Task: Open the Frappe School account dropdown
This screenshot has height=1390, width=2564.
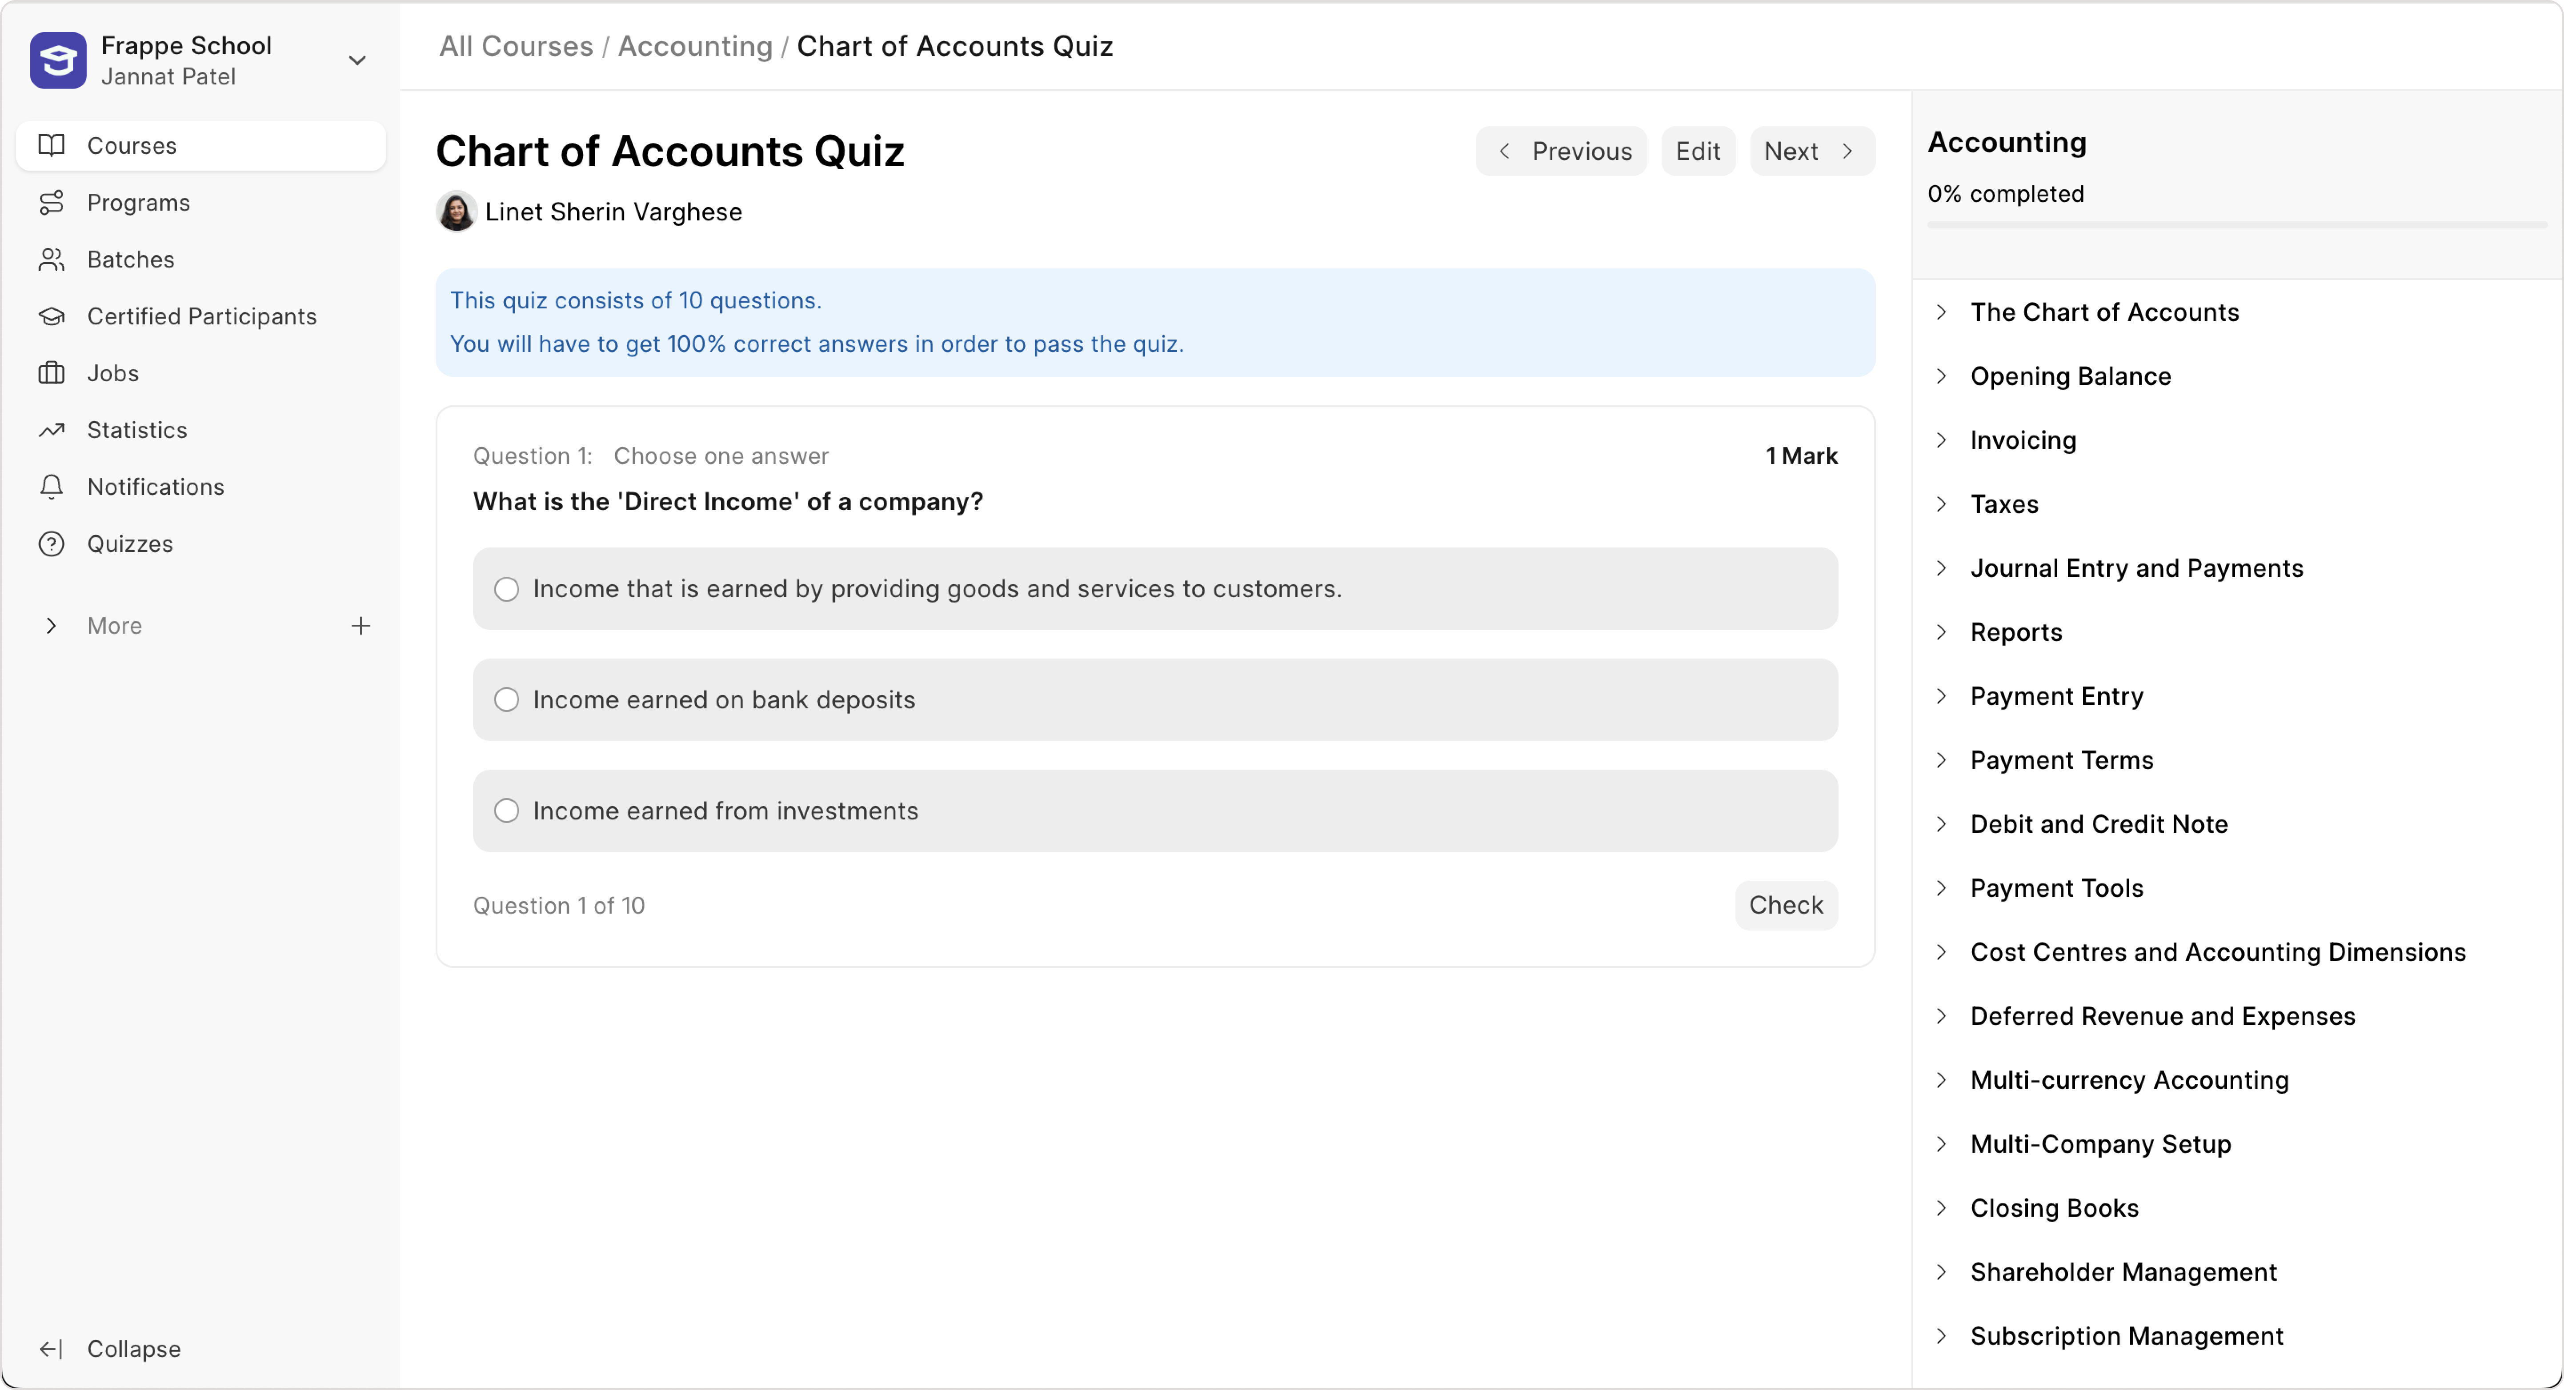Action: point(357,60)
